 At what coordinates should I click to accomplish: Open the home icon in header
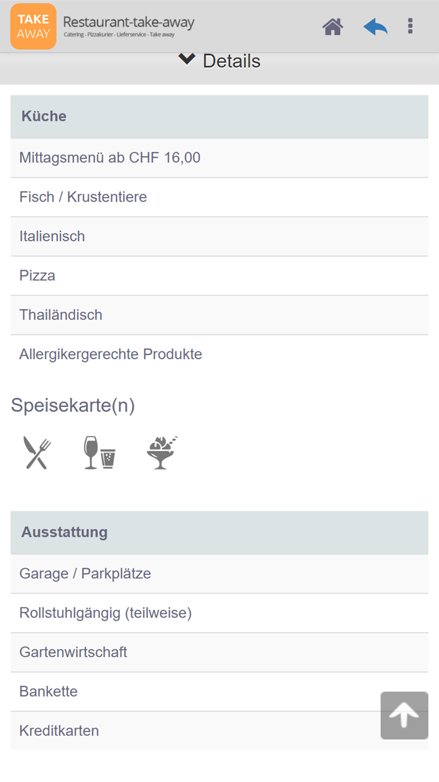tap(333, 26)
